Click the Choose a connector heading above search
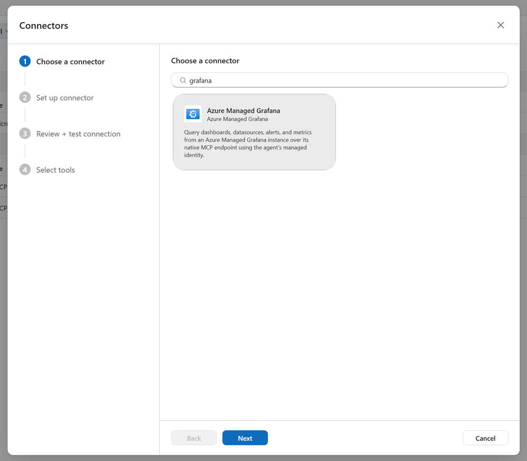This screenshot has width=527, height=461. click(x=205, y=61)
